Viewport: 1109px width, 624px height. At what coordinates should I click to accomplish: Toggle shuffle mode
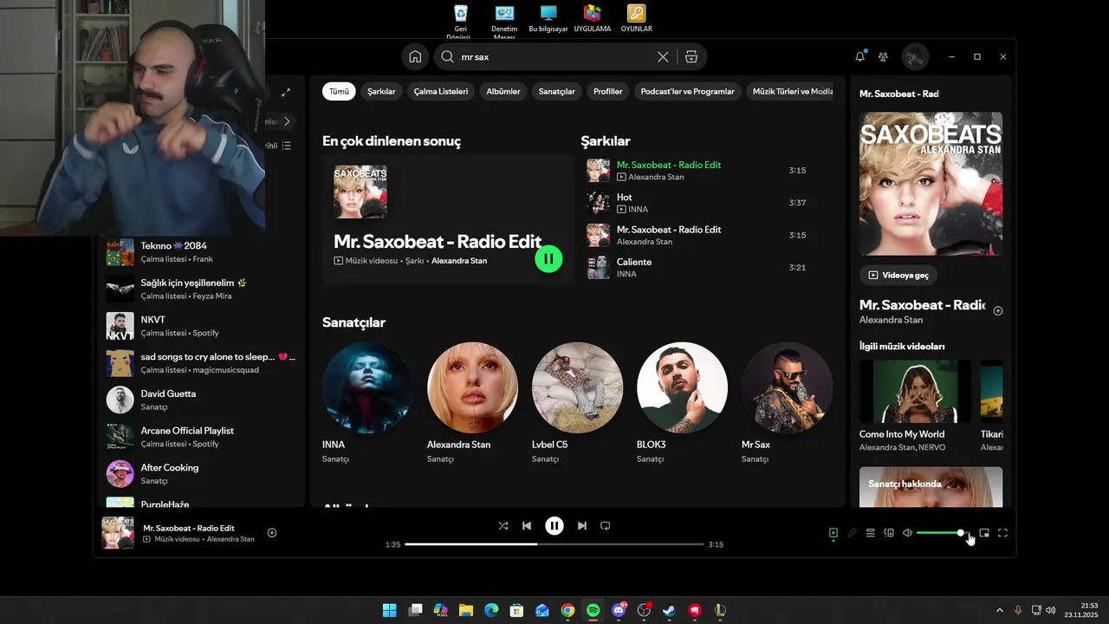click(x=503, y=525)
